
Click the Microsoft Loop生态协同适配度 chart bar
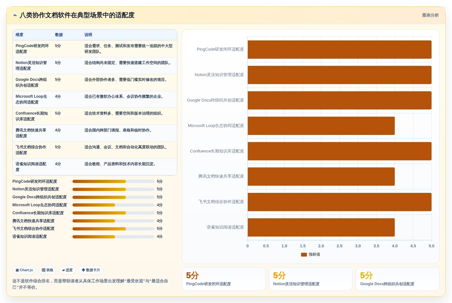tap(321, 126)
